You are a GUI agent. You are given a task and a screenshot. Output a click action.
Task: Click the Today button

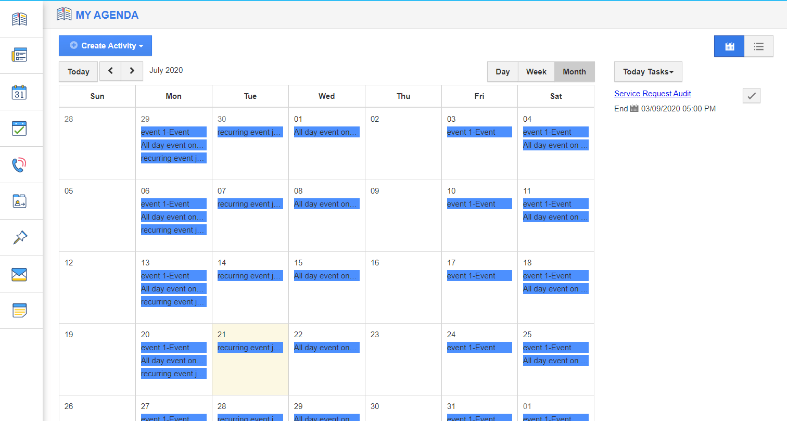tap(78, 72)
